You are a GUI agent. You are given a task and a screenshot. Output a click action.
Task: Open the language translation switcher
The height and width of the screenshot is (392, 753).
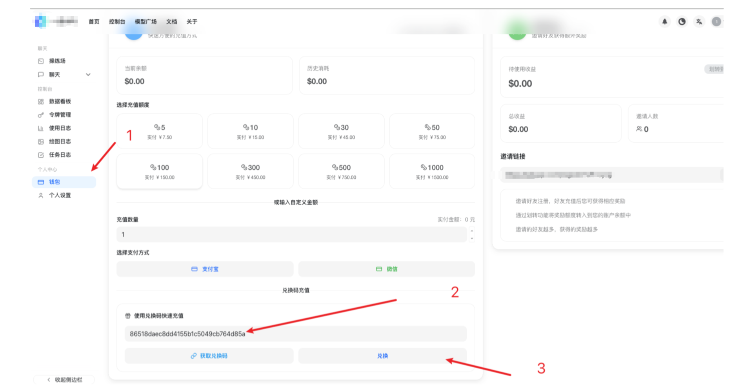point(699,22)
